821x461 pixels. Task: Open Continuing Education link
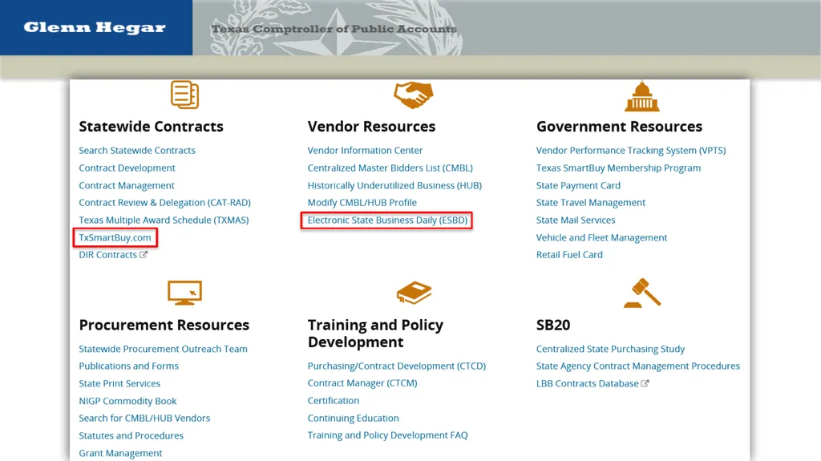[354, 418]
